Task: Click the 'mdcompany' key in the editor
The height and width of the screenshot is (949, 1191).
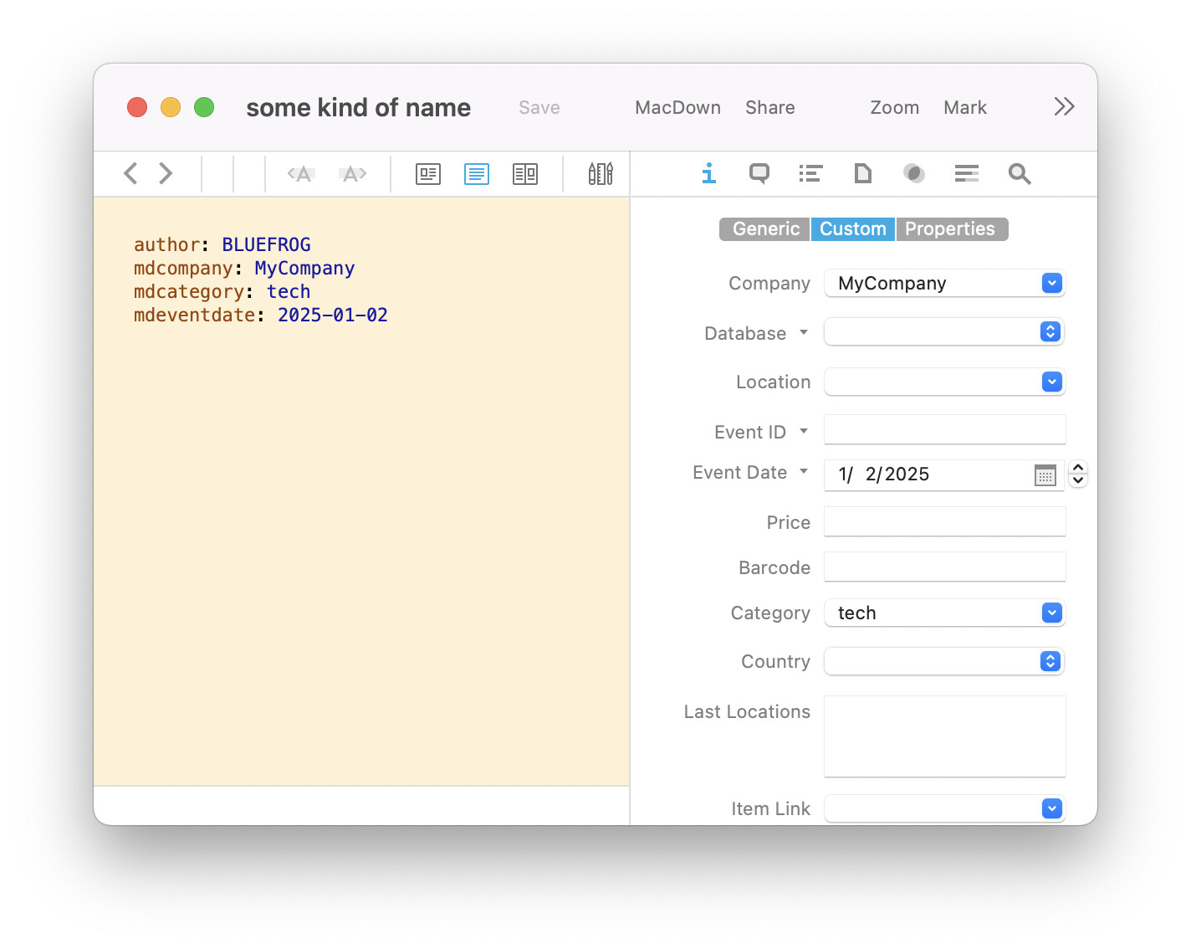Action: (183, 269)
